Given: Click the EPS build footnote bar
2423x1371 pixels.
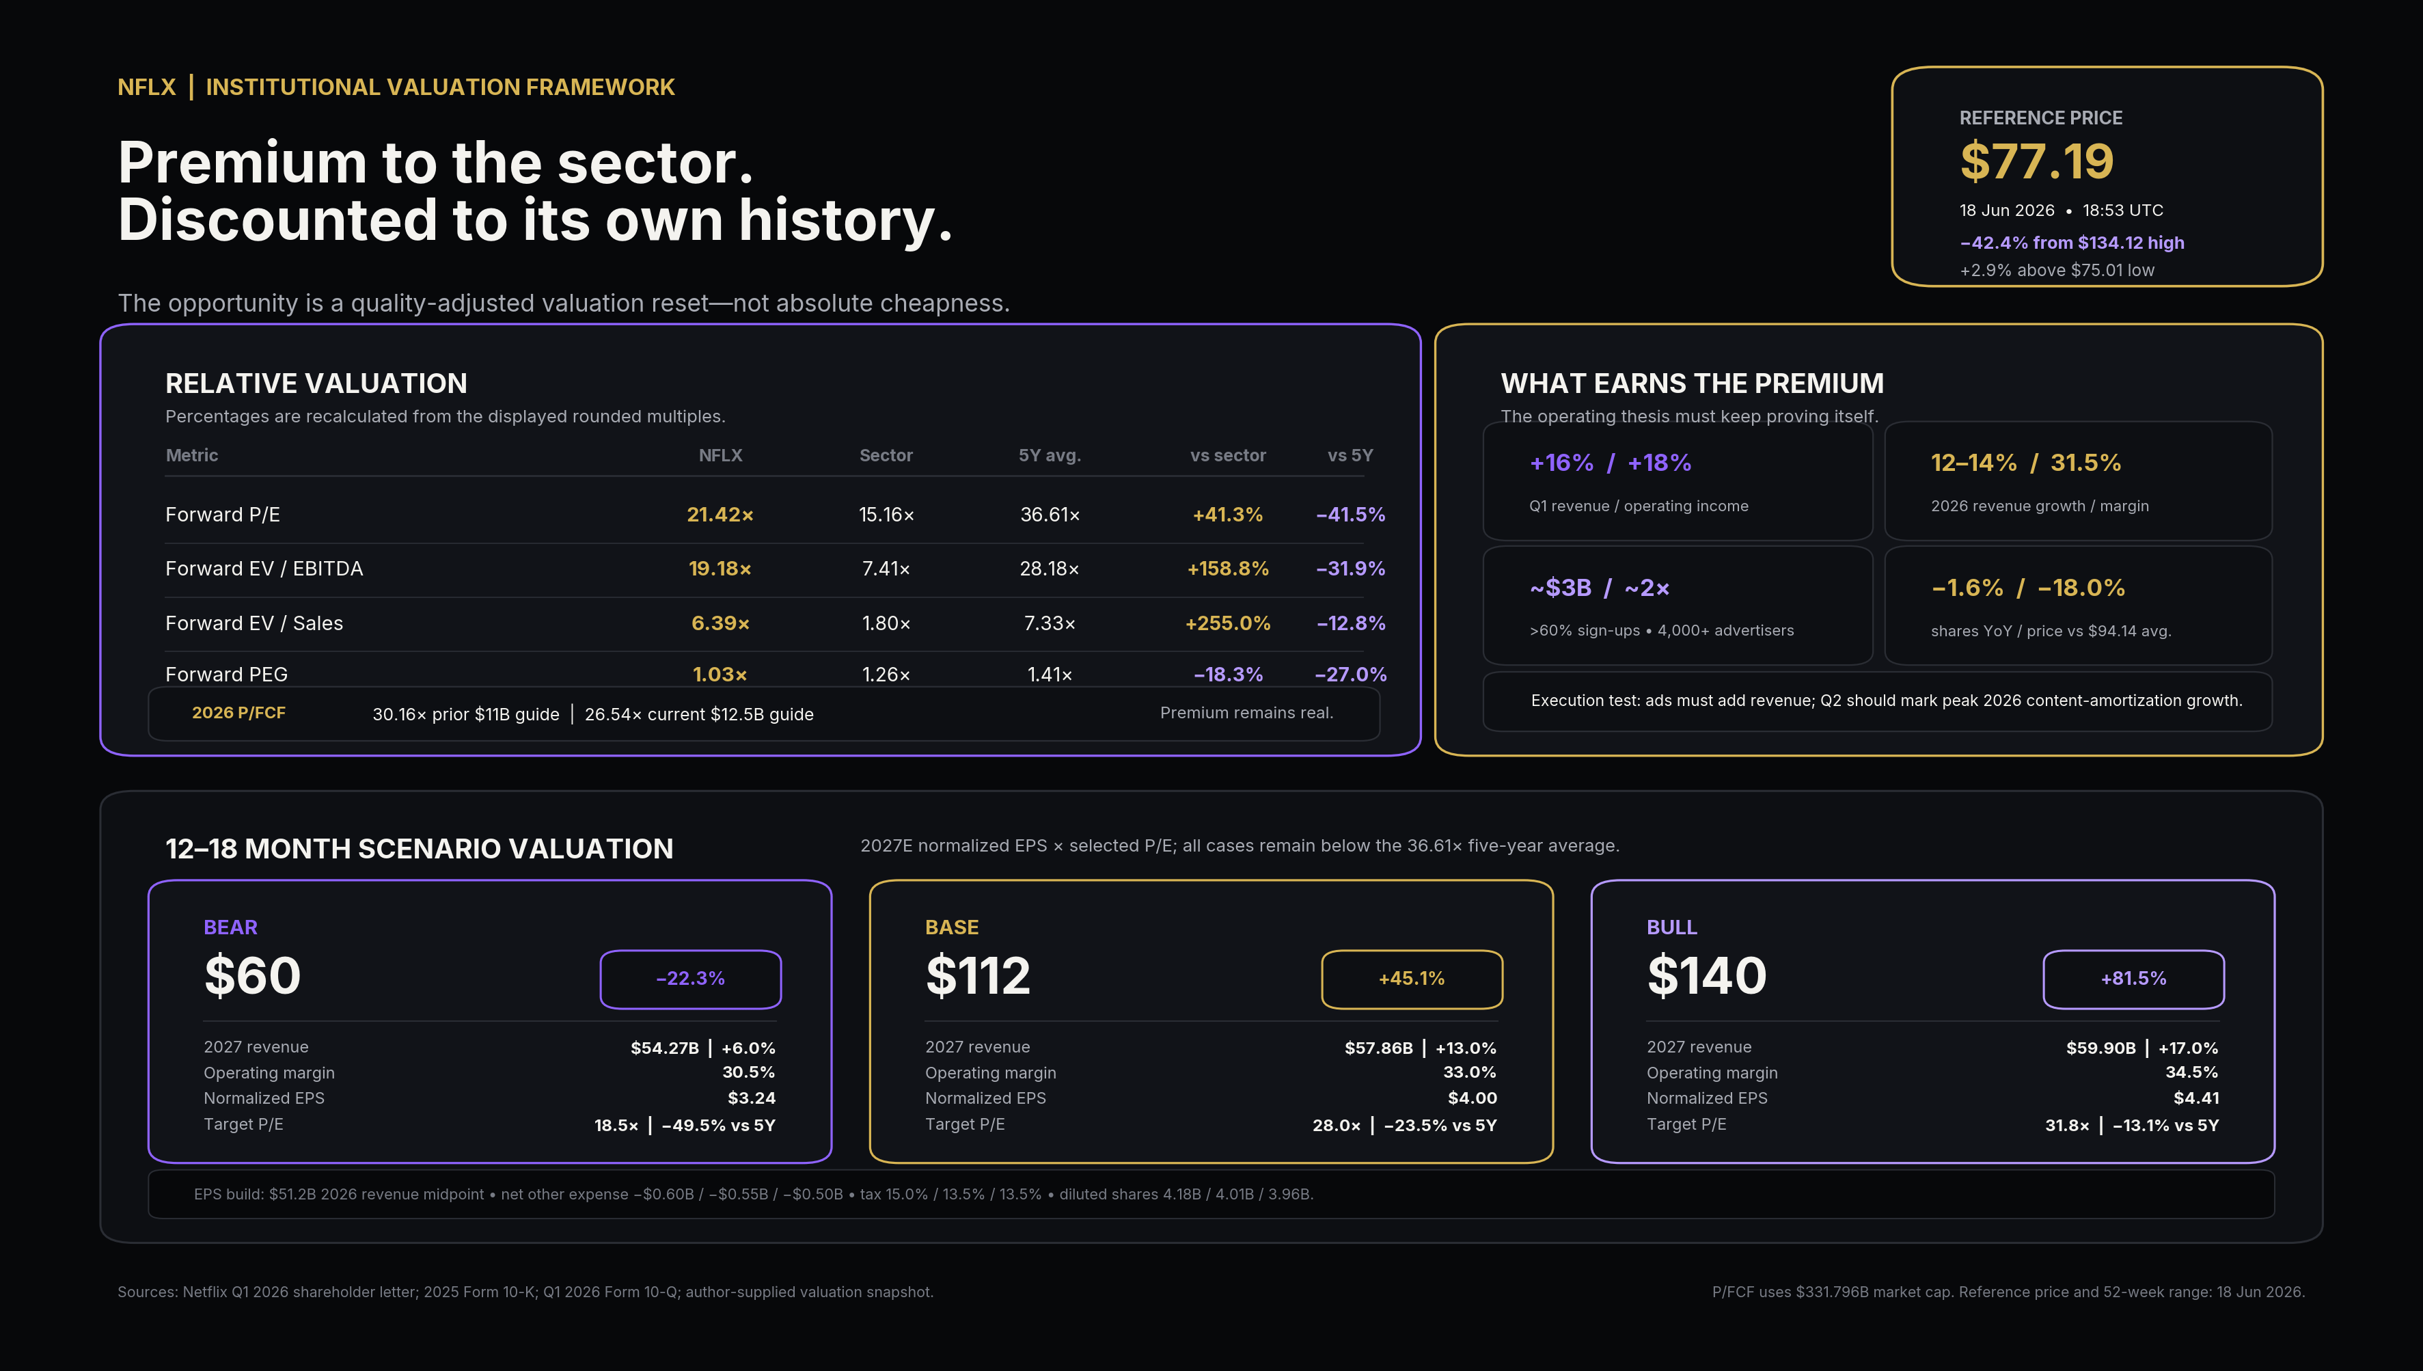Looking at the screenshot, I should tap(1211, 1194).
